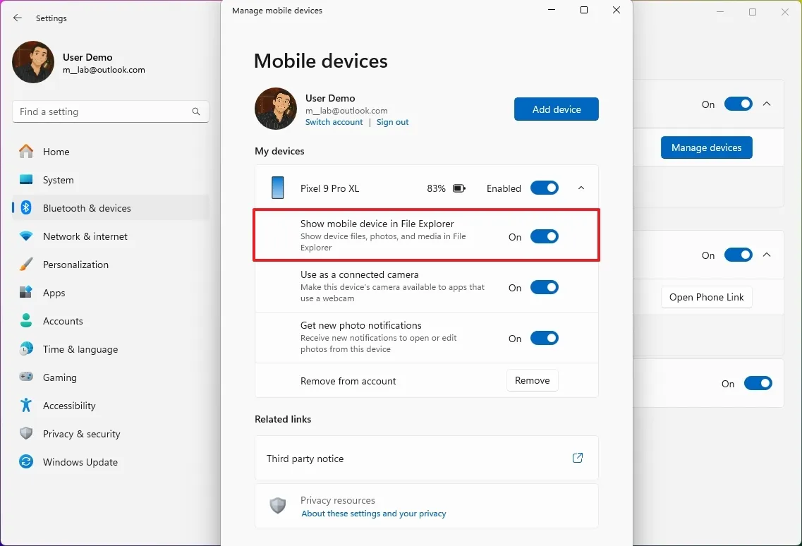802x546 pixels.
Task: Click the User Demo avatar in Mobile devices
Action: tap(275, 109)
